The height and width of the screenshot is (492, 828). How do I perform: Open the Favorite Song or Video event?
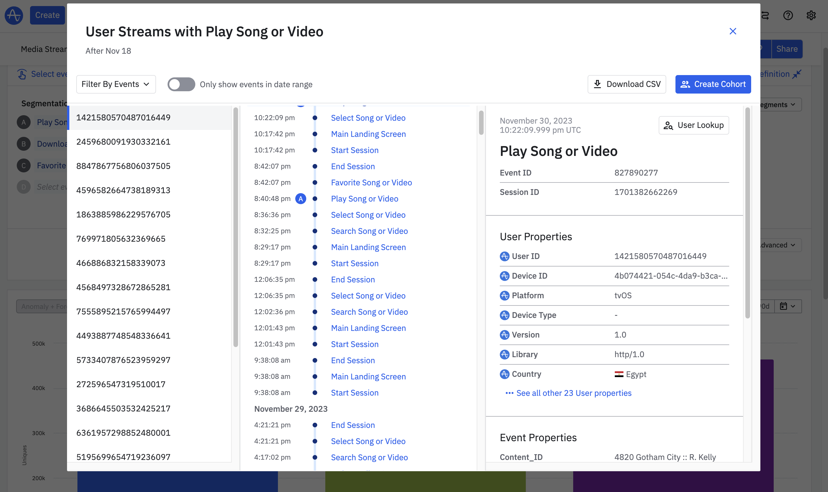(371, 182)
